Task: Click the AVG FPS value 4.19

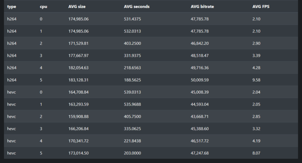Action: point(256,141)
